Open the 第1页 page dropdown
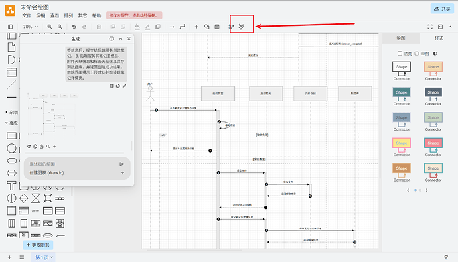This screenshot has width=458, height=262. click(43, 257)
